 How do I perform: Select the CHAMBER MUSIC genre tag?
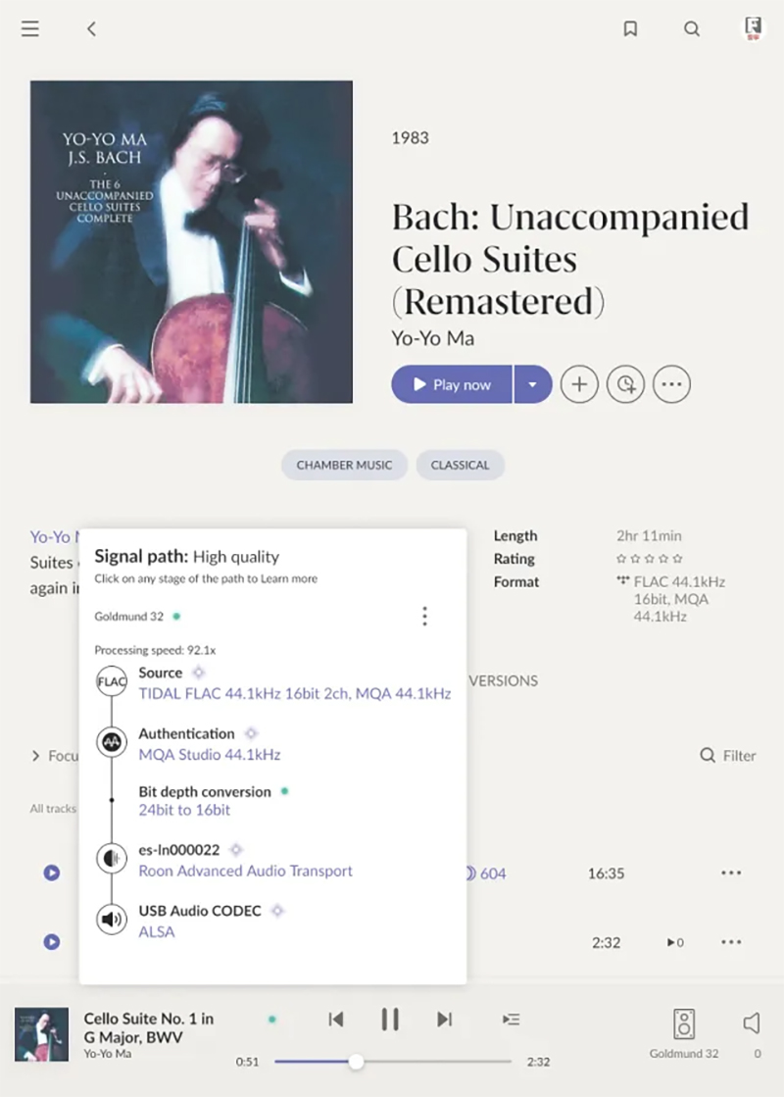click(344, 466)
